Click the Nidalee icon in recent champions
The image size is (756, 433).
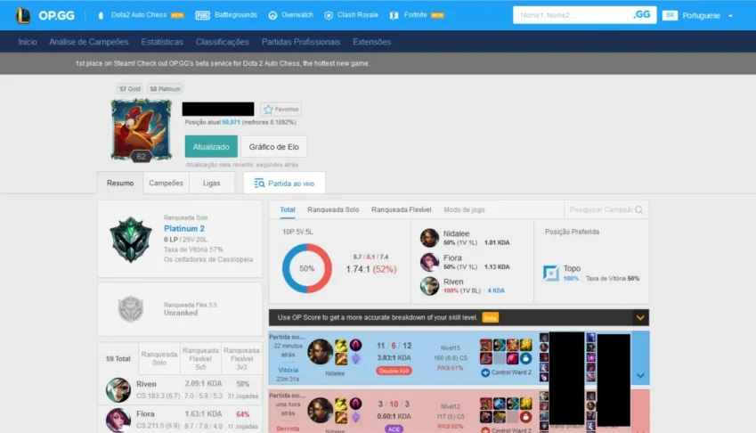pos(429,238)
